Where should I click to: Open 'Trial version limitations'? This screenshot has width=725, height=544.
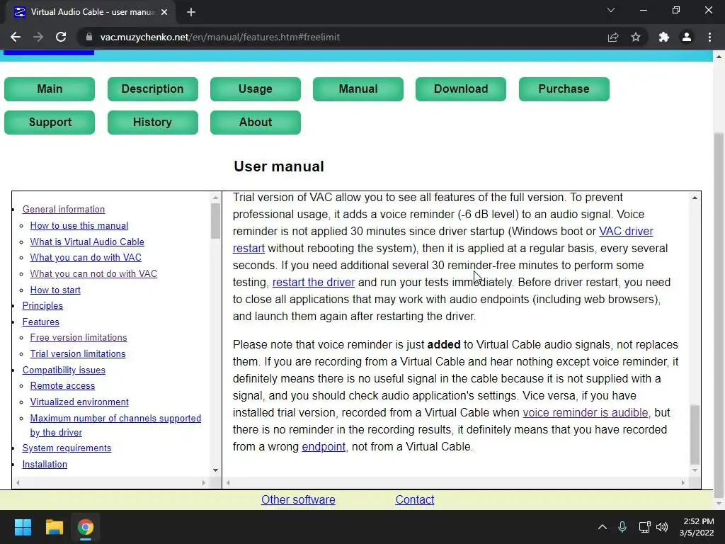pyautogui.click(x=78, y=353)
